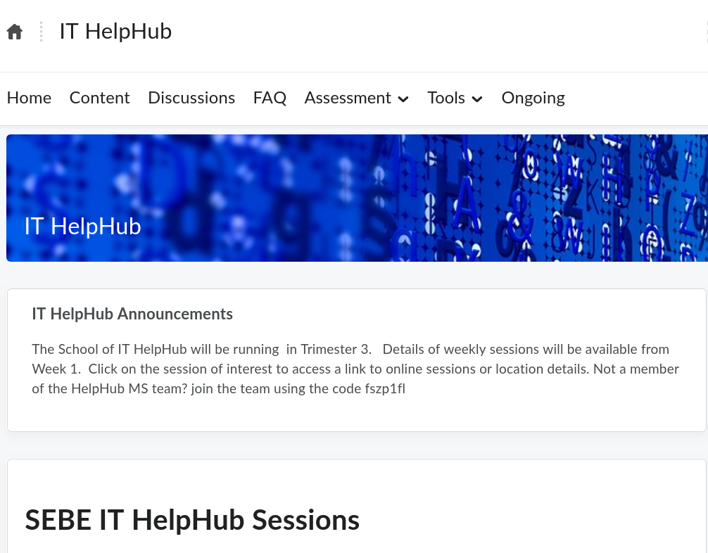The width and height of the screenshot is (708, 553).
Task: Click the middle icon on the right edge
Action: click(x=707, y=32)
